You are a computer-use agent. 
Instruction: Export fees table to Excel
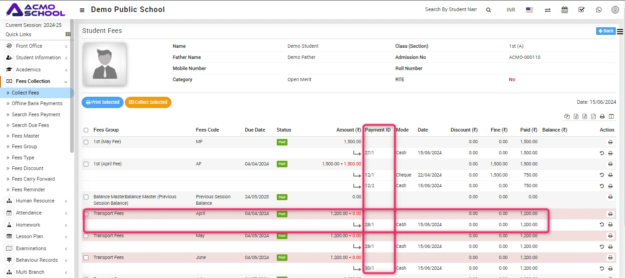pos(576,117)
